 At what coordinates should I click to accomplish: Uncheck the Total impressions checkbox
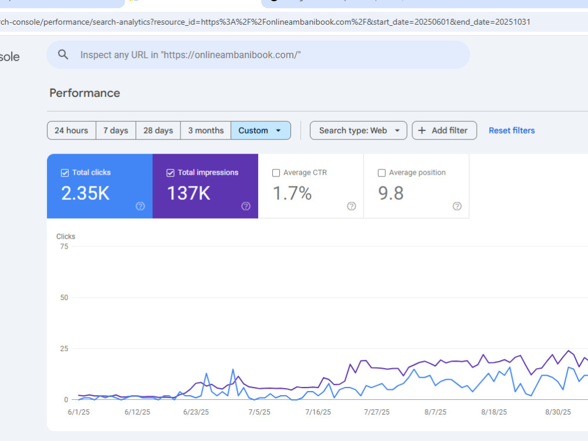point(171,173)
